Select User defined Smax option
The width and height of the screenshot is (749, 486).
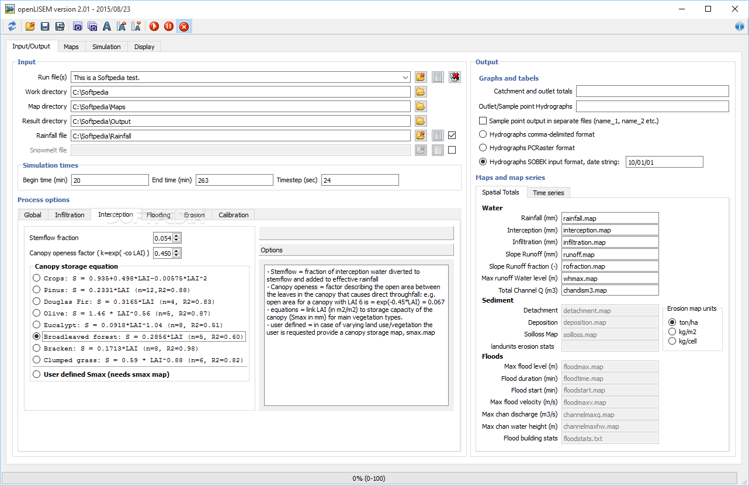(x=101, y=374)
